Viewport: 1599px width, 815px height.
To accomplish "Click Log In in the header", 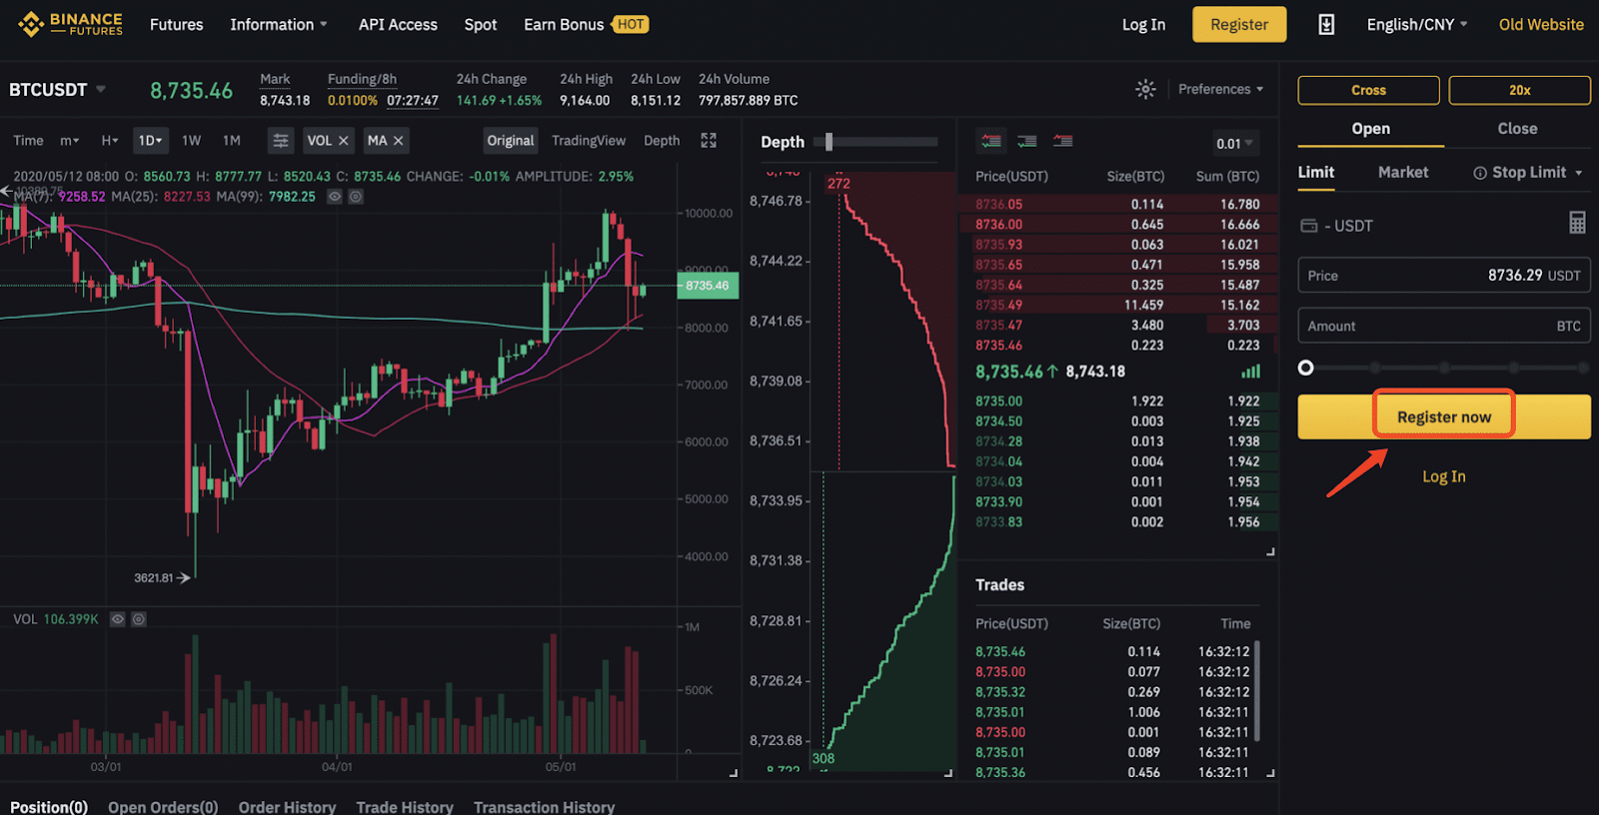I will tap(1143, 25).
